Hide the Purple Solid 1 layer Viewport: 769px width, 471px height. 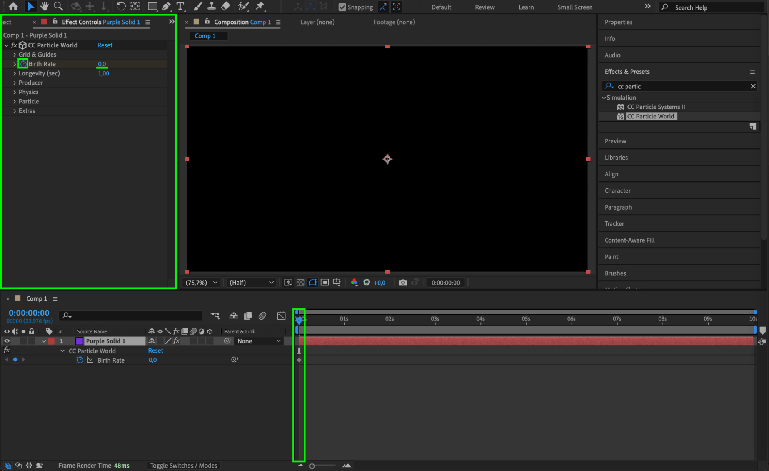coord(7,341)
